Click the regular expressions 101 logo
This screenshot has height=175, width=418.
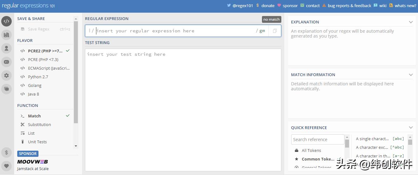point(28,6)
